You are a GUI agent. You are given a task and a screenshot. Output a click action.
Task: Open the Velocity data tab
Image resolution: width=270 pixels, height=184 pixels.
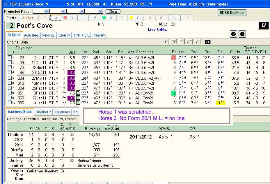tap(48, 35)
